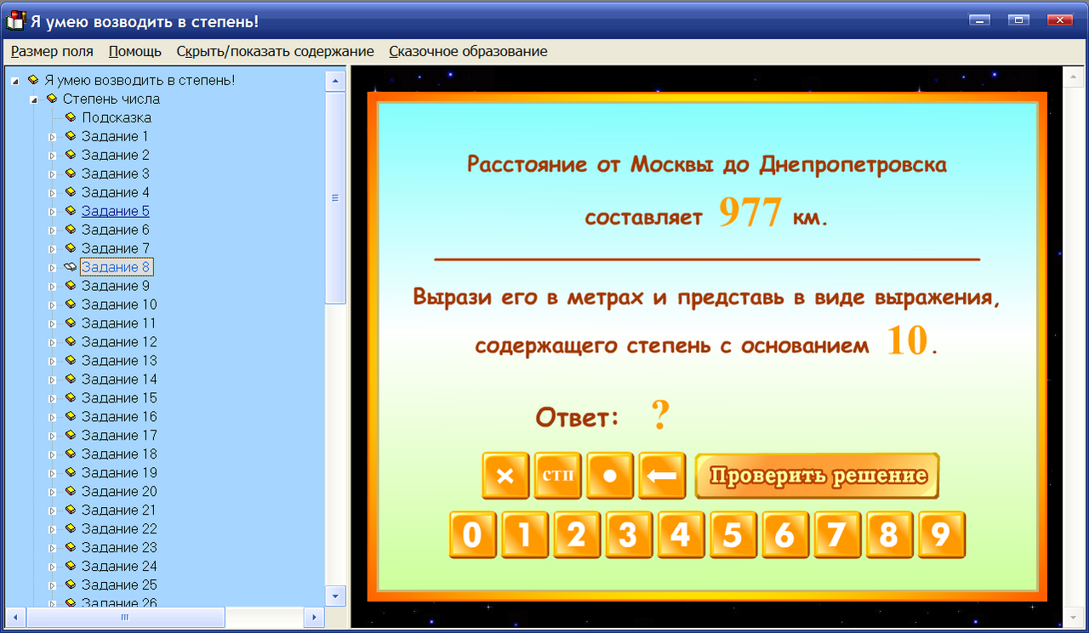Tap the digit 0 key
1089x633 pixels.
(x=472, y=535)
